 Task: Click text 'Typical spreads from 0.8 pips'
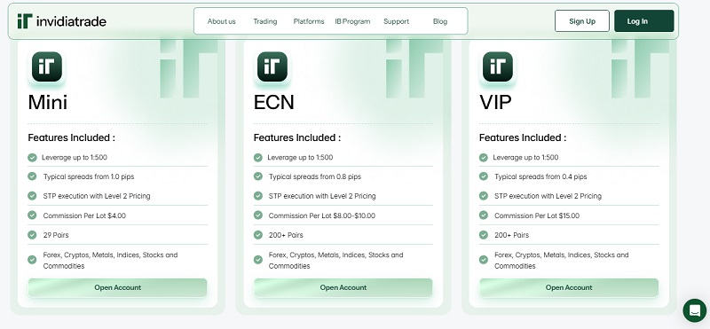tap(315, 176)
